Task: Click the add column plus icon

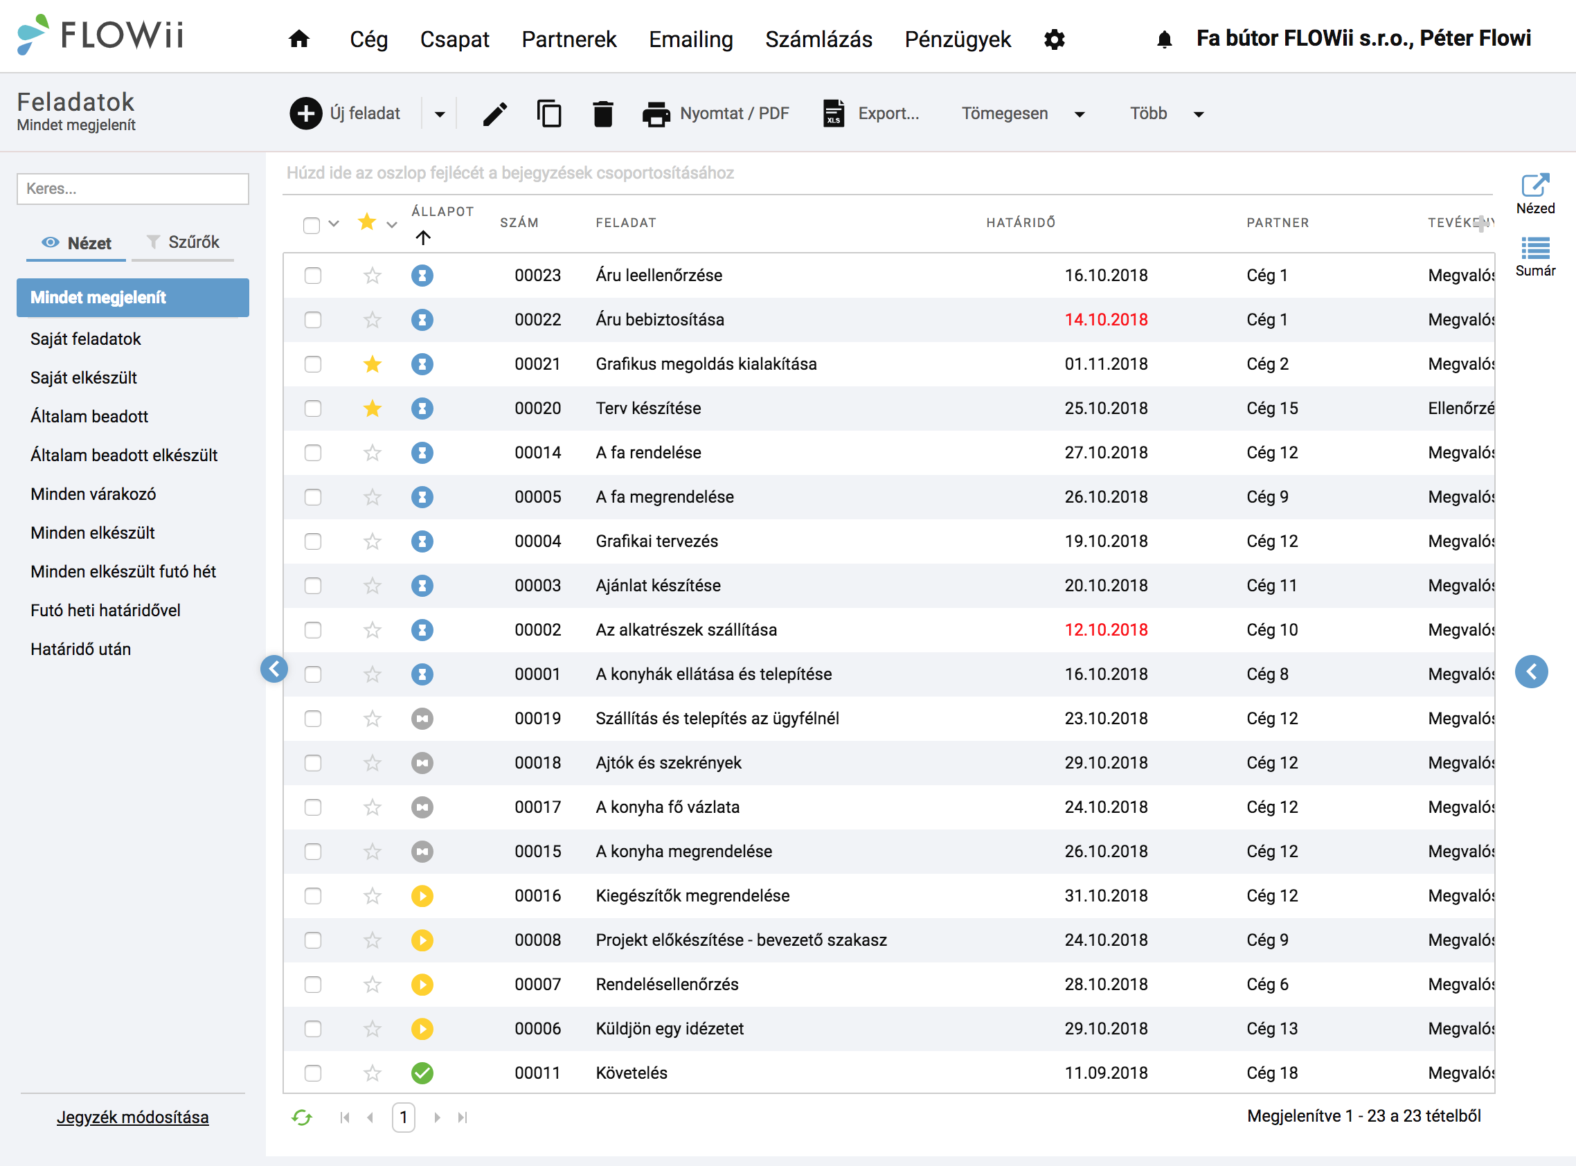Action: pos(1480,223)
